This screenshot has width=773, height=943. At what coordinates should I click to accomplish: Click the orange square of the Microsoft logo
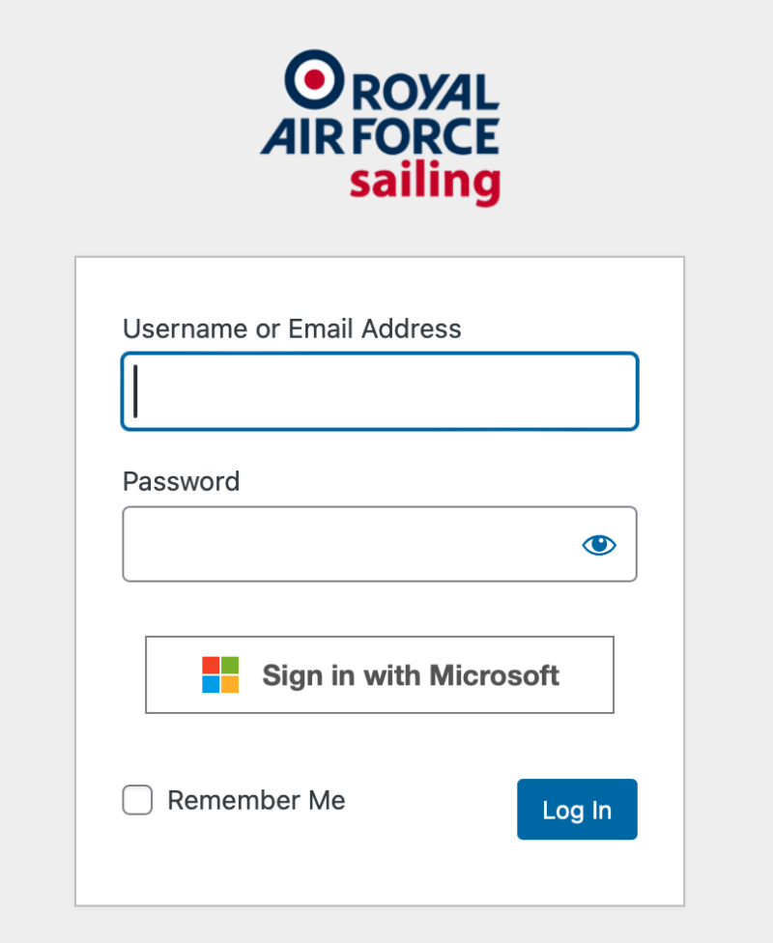coord(229,684)
